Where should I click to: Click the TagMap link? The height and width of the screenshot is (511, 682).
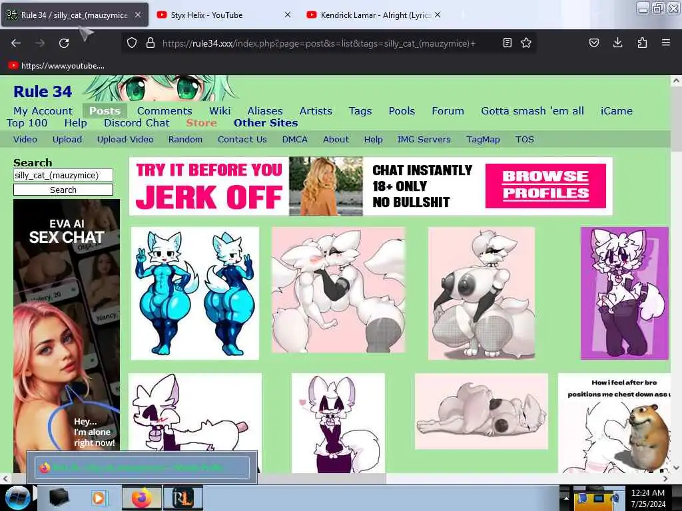pos(483,140)
